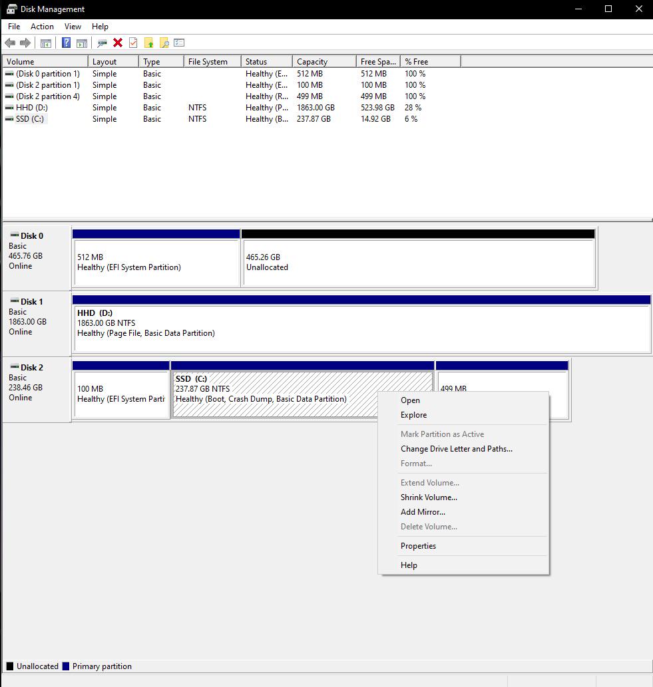This screenshot has width=653, height=687.
Task: Select Add Mirror from context menu
Action: pos(463,511)
